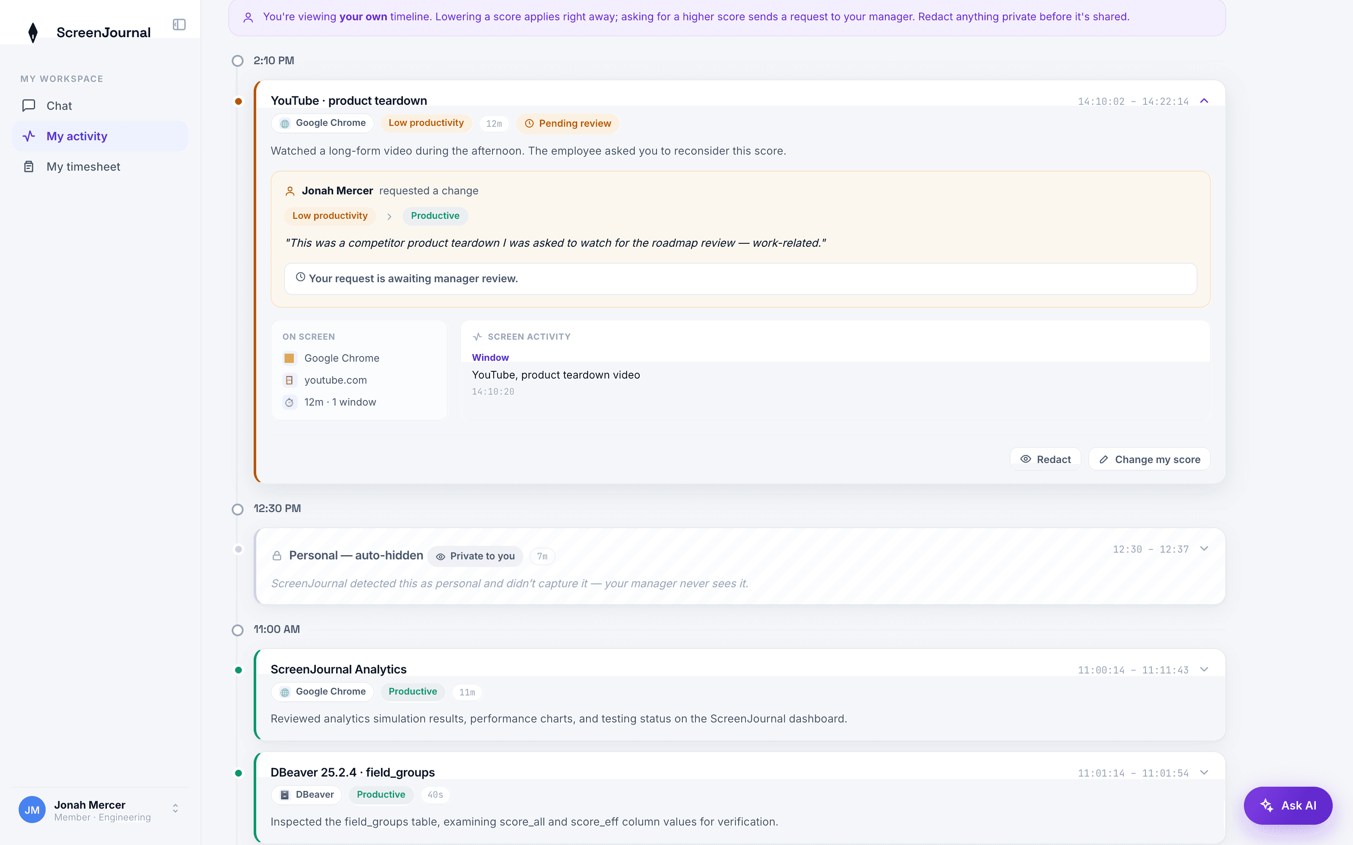The height and width of the screenshot is (845, 1353).
Task: Click the clock icon in Pending review
Action: [529, 123]
